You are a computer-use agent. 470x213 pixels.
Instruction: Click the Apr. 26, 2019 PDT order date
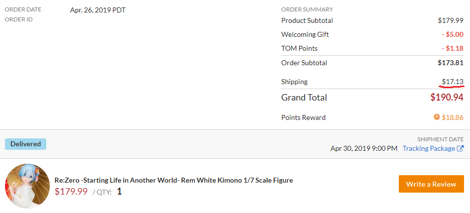[x=98, y=10]
